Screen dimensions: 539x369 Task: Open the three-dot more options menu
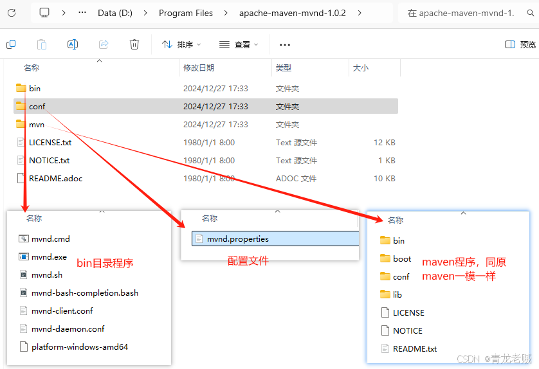285,45
